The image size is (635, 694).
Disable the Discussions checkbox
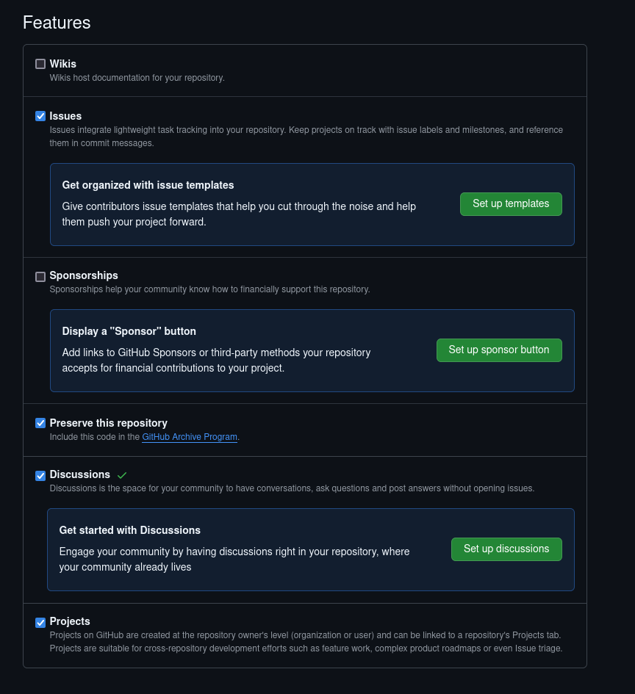point(40,475)
